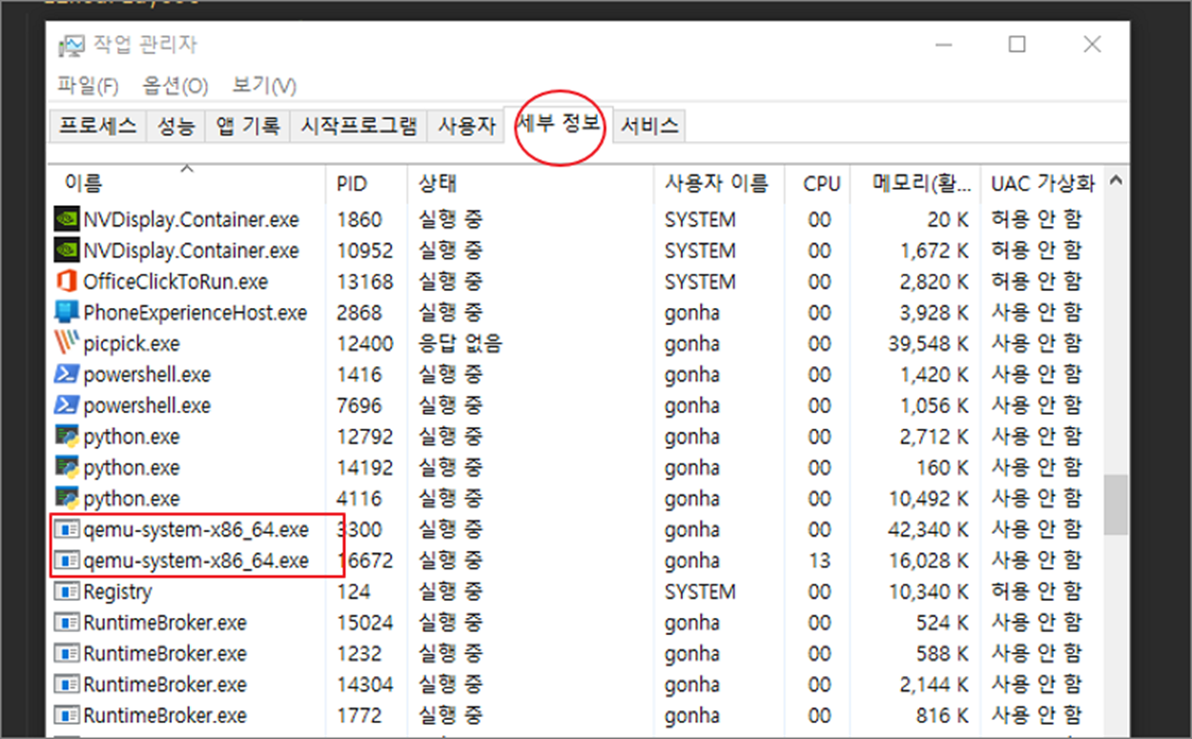Click RuntimeBroker.exe icon with PID 1772
Screen dimensions: 1192x739
66,715
